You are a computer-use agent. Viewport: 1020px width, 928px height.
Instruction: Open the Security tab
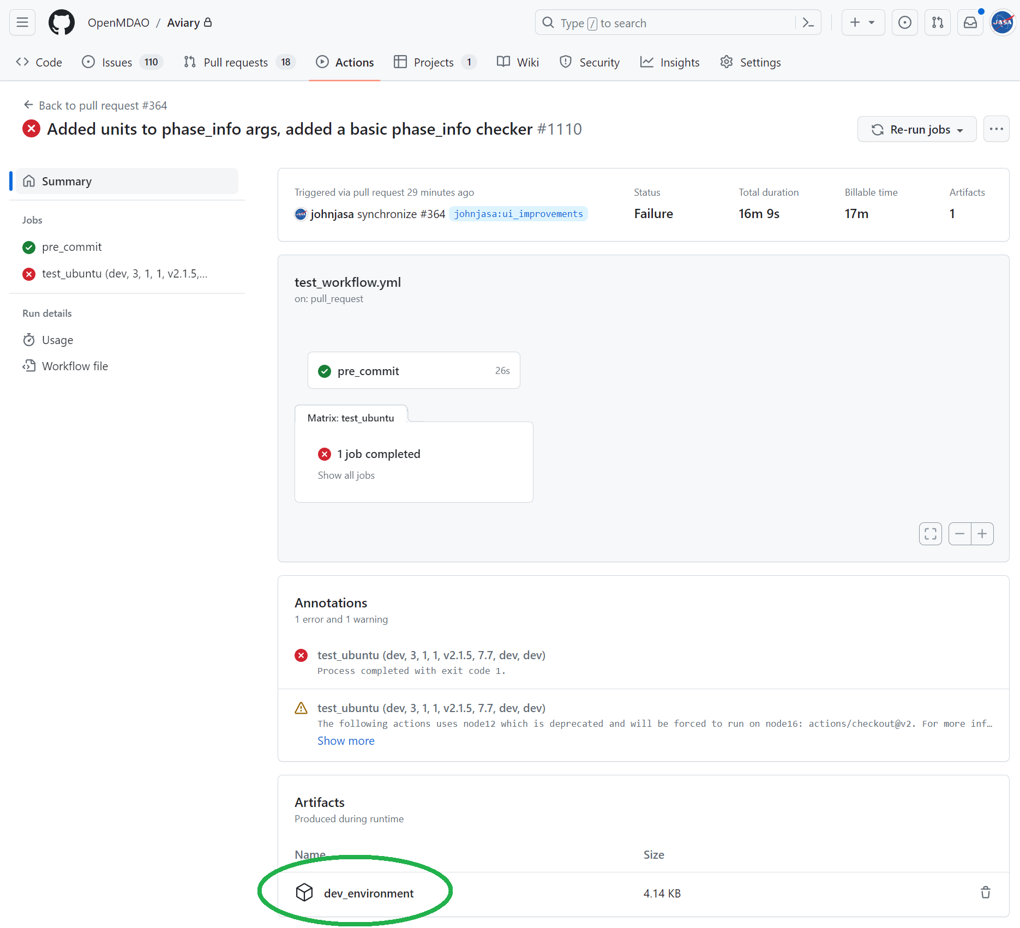(590, 62)
